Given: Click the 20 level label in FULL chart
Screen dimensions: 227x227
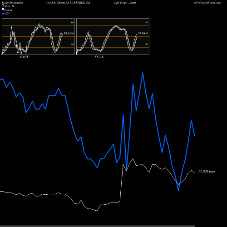Looking at the screenshot, I should pyautogui.click(x=147, y=44).
